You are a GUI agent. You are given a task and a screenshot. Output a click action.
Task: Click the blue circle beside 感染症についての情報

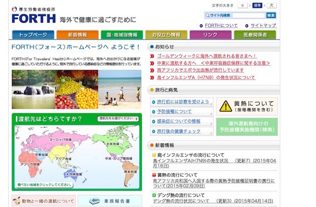154,122
